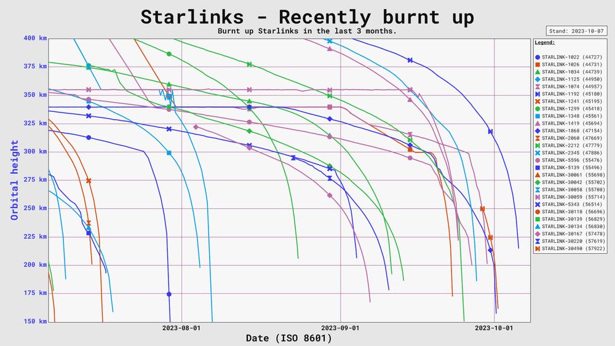Click the blue square marker for STARLINK-5139
Image resolution: width=615 pixels, height=346 pixels.
538,168
